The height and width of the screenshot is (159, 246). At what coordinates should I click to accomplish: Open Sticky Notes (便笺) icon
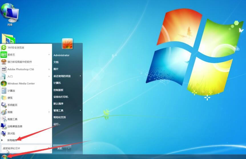(4, 98)
